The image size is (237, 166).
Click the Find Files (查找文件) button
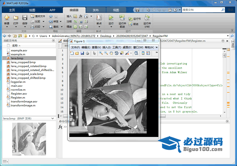(37, 16)
